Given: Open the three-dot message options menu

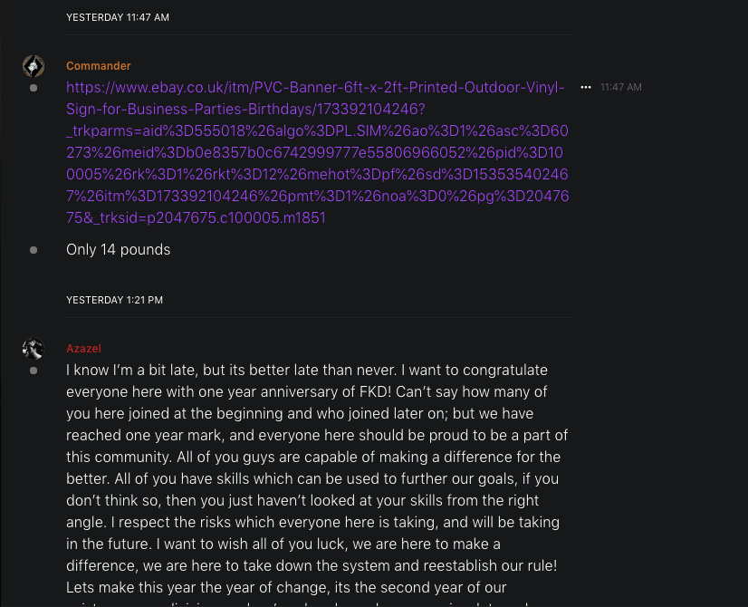Looking at the screenshot, I should [x=586, y=87].
